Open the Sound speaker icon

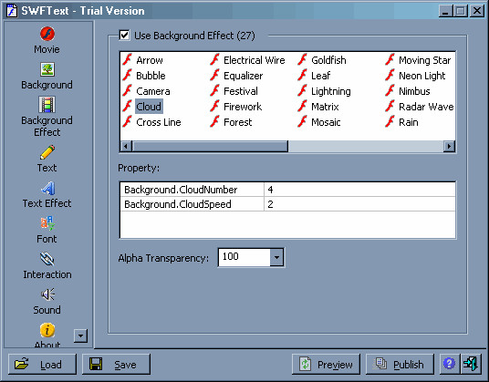click(x=47, y=294)
